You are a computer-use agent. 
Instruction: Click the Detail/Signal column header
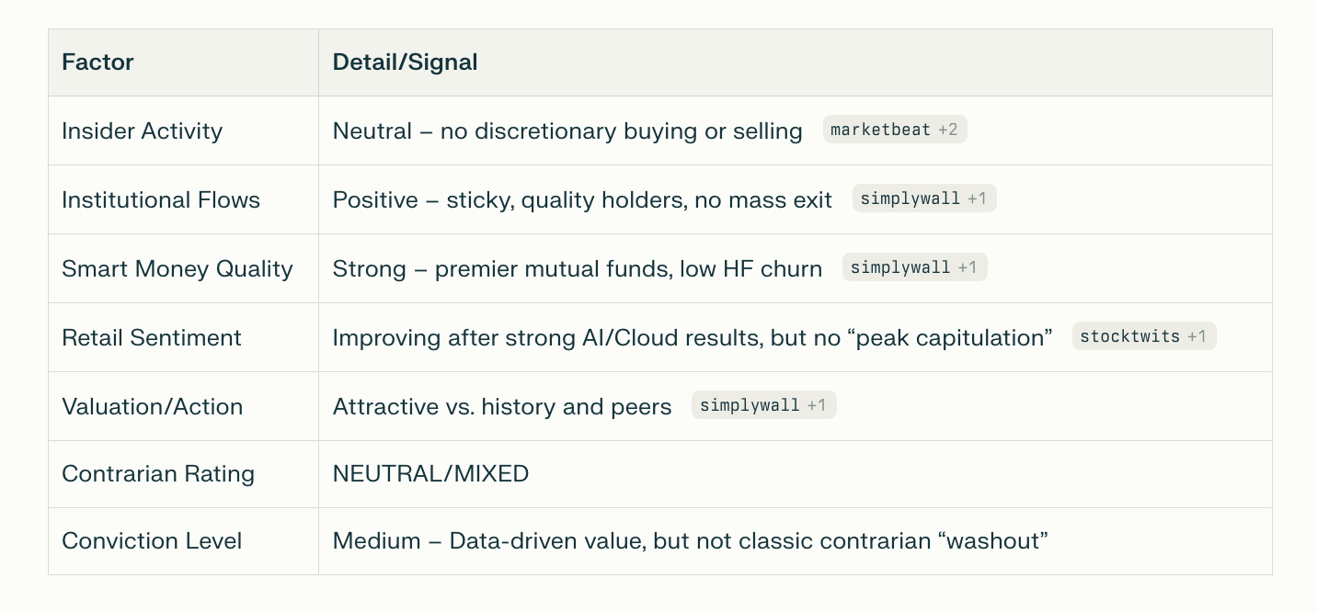tap(405, 62)
